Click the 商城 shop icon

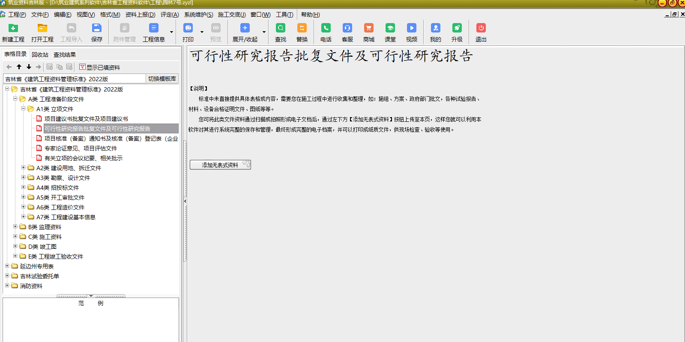[x=368, y=29]
